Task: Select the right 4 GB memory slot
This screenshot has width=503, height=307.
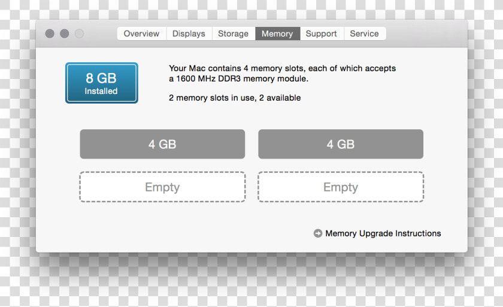Action: click(341, 144)
